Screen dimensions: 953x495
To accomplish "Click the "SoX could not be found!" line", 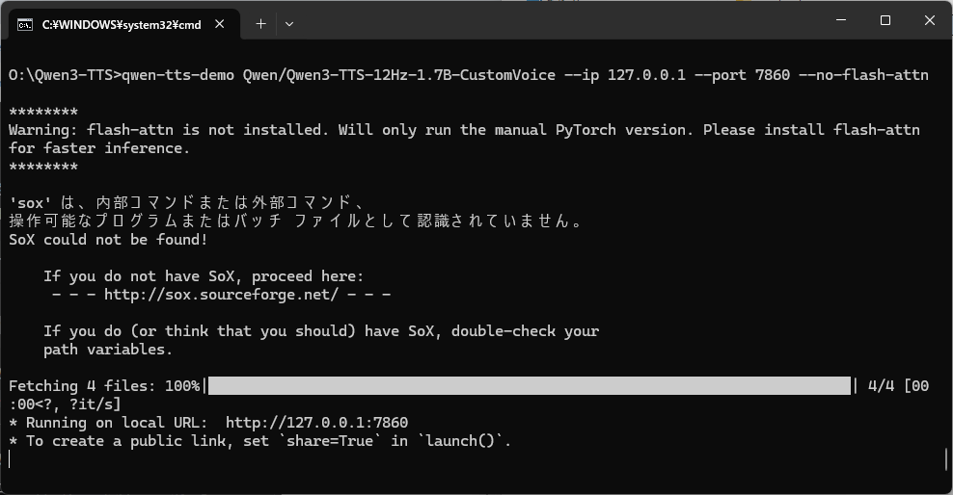I will pos(108,240).
